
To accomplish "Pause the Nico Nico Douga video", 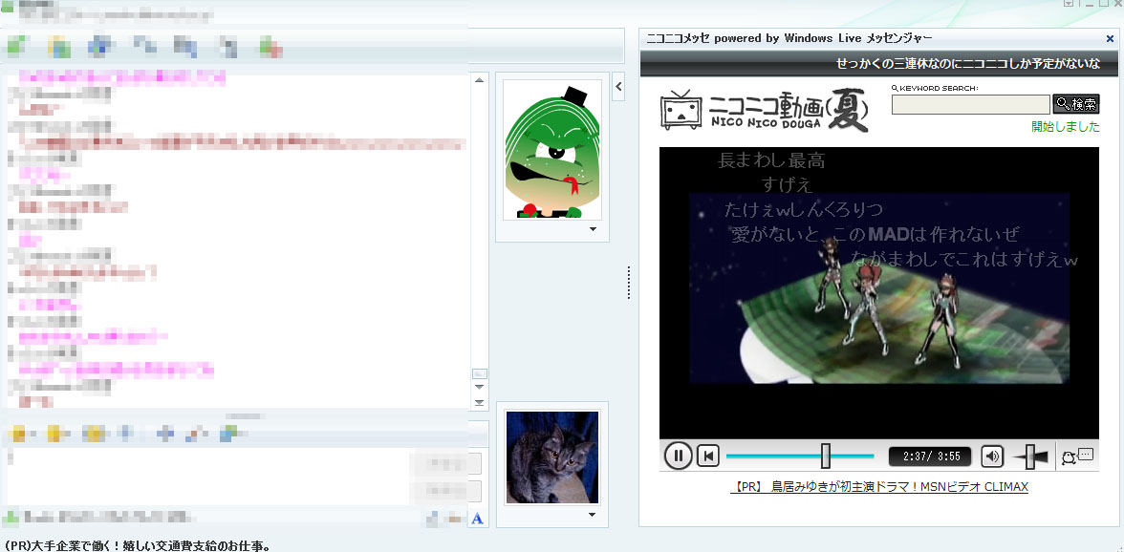I will [x=679, y=456].
